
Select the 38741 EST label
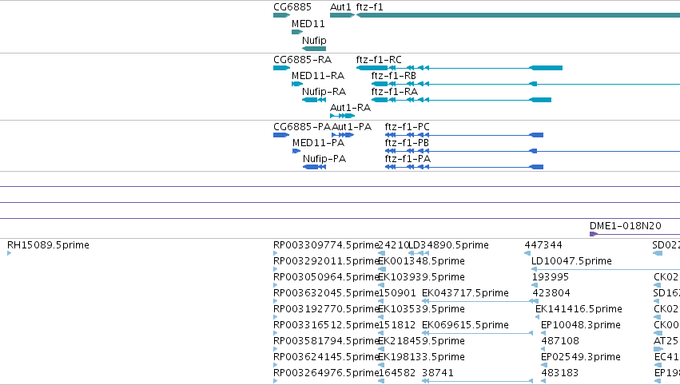(x=438, y=373)
